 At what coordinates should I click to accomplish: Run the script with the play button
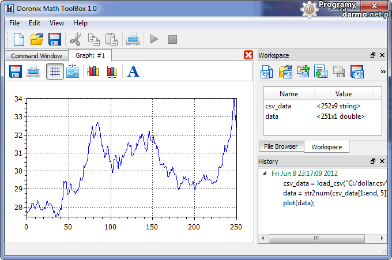154,39
